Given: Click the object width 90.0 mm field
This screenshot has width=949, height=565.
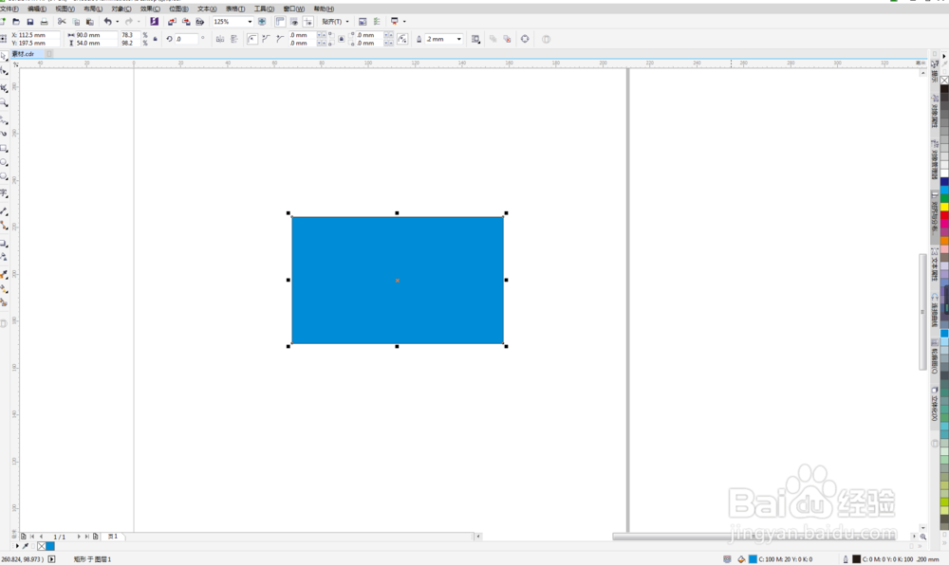Looking at the screenshot, I should point(96,35).
